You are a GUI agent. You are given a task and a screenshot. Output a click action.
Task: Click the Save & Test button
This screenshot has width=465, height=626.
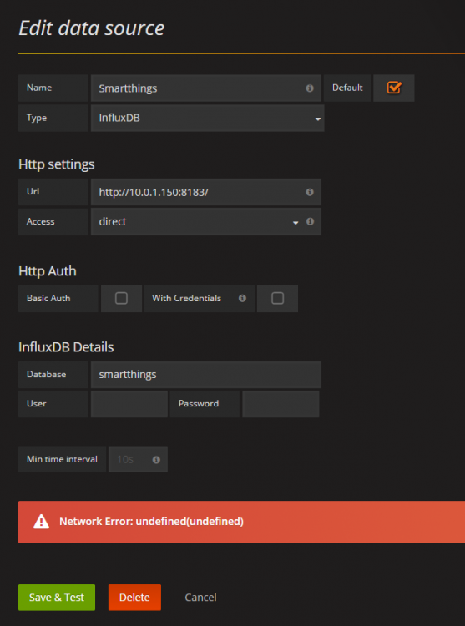57,598
